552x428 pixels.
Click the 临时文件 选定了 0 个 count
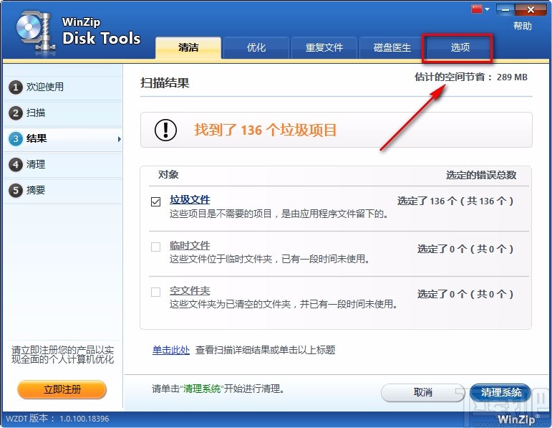click(x=465, y=249)
